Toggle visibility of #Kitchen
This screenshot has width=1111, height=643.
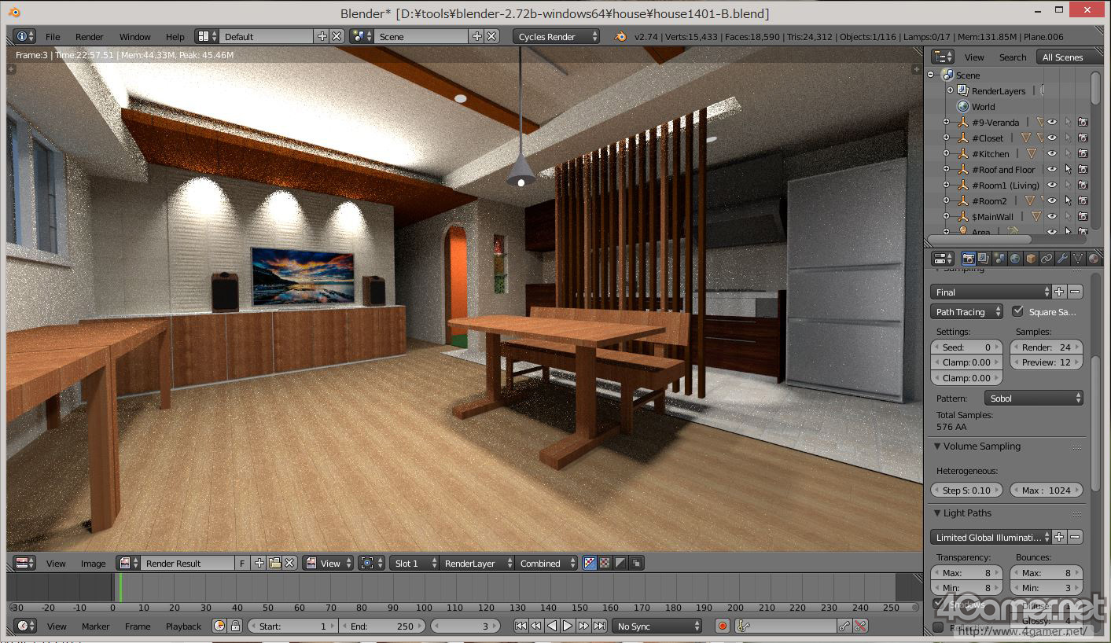(1052, 153)
